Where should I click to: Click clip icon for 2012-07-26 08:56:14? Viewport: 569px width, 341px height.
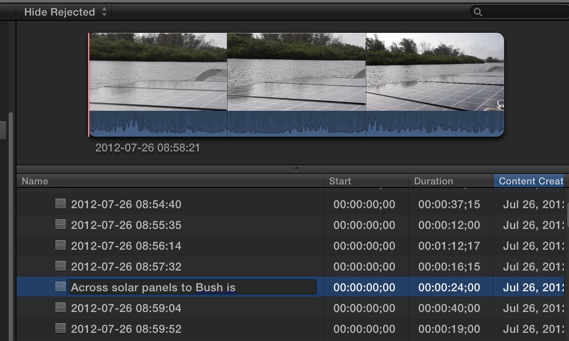(61, 245)
